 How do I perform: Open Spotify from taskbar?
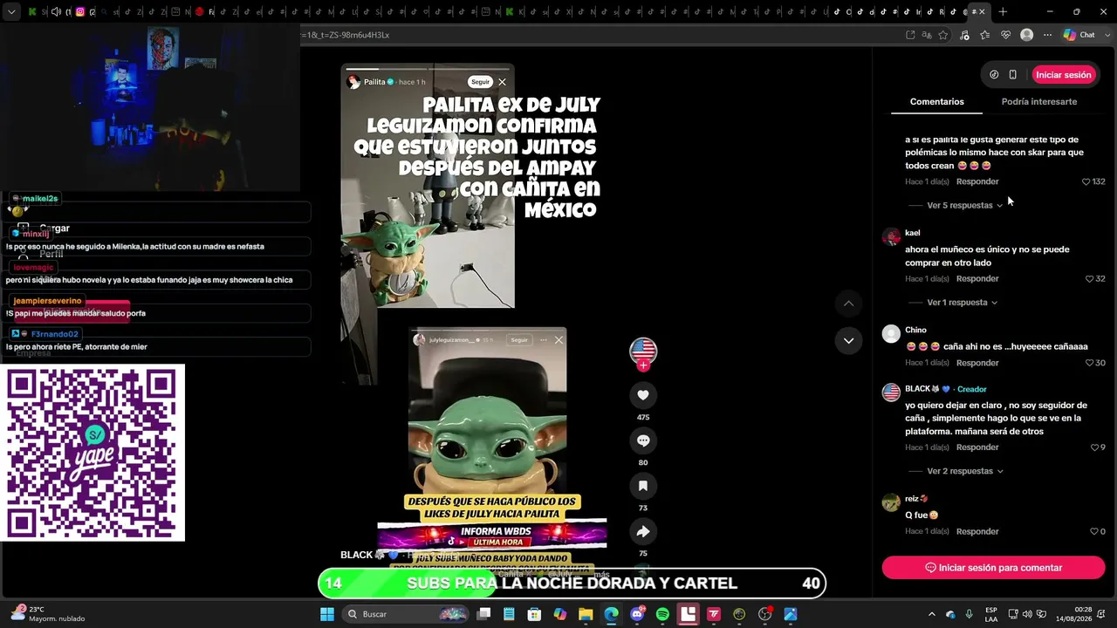[x=662, y=614]
